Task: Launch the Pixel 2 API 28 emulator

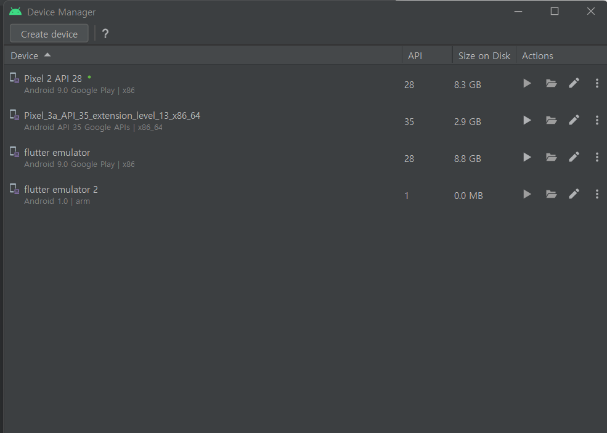Action: click(x=527, y=83)
